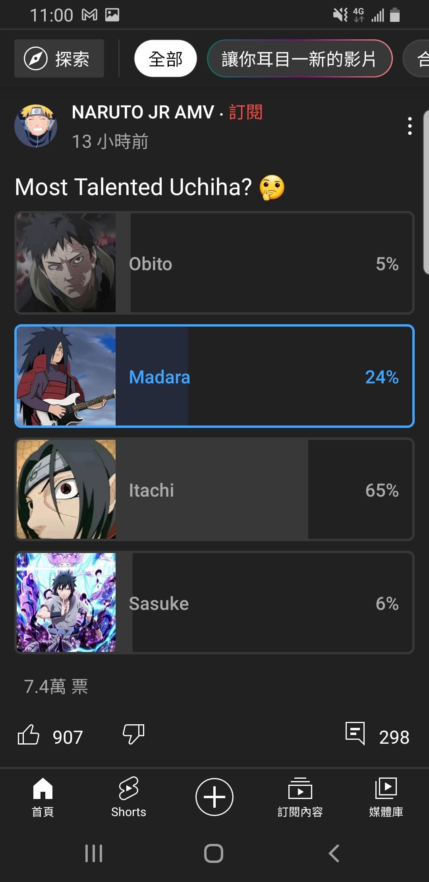Go to the Home tab
Screen dimensions: 429x882
[x=43, y=797]
